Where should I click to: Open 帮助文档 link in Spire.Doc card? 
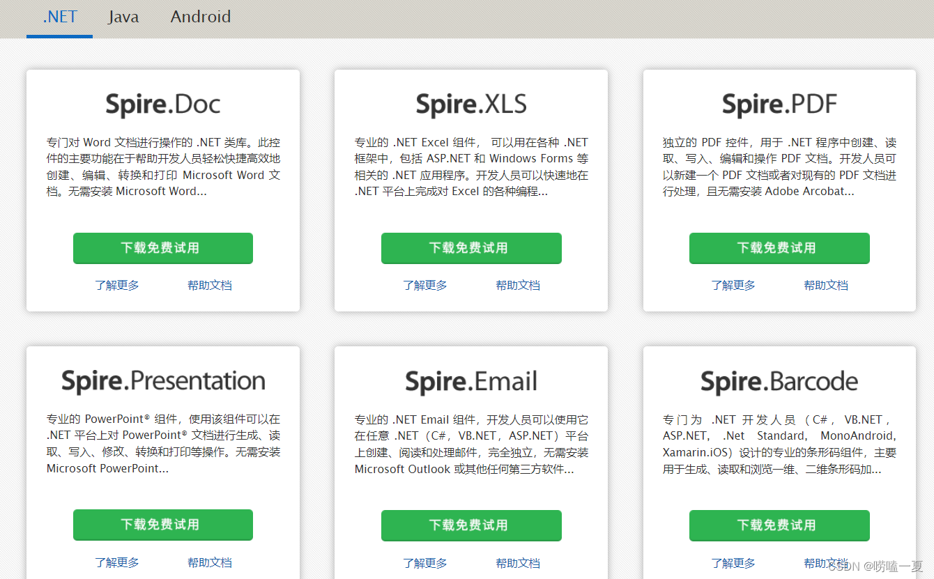(x=210, y=285)
